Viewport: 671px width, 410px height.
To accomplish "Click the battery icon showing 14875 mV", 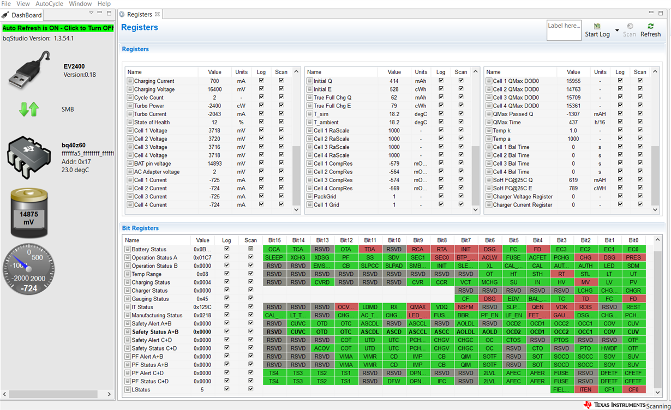I will [28, 213].
